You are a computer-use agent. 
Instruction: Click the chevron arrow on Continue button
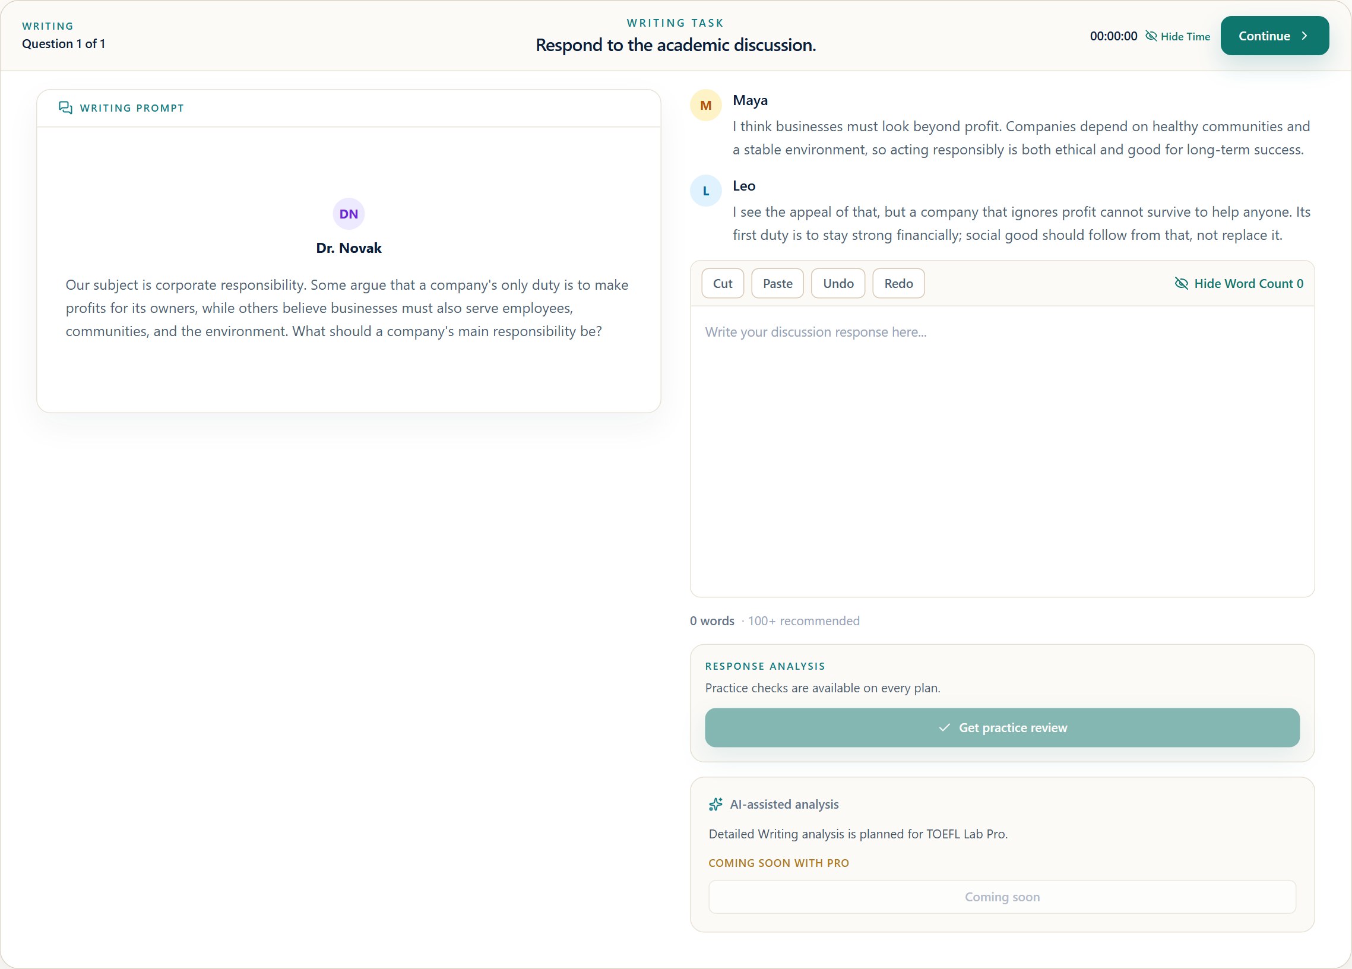(1304, 36)
